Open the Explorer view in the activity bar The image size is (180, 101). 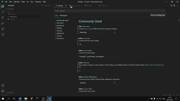tap(3, 6)
